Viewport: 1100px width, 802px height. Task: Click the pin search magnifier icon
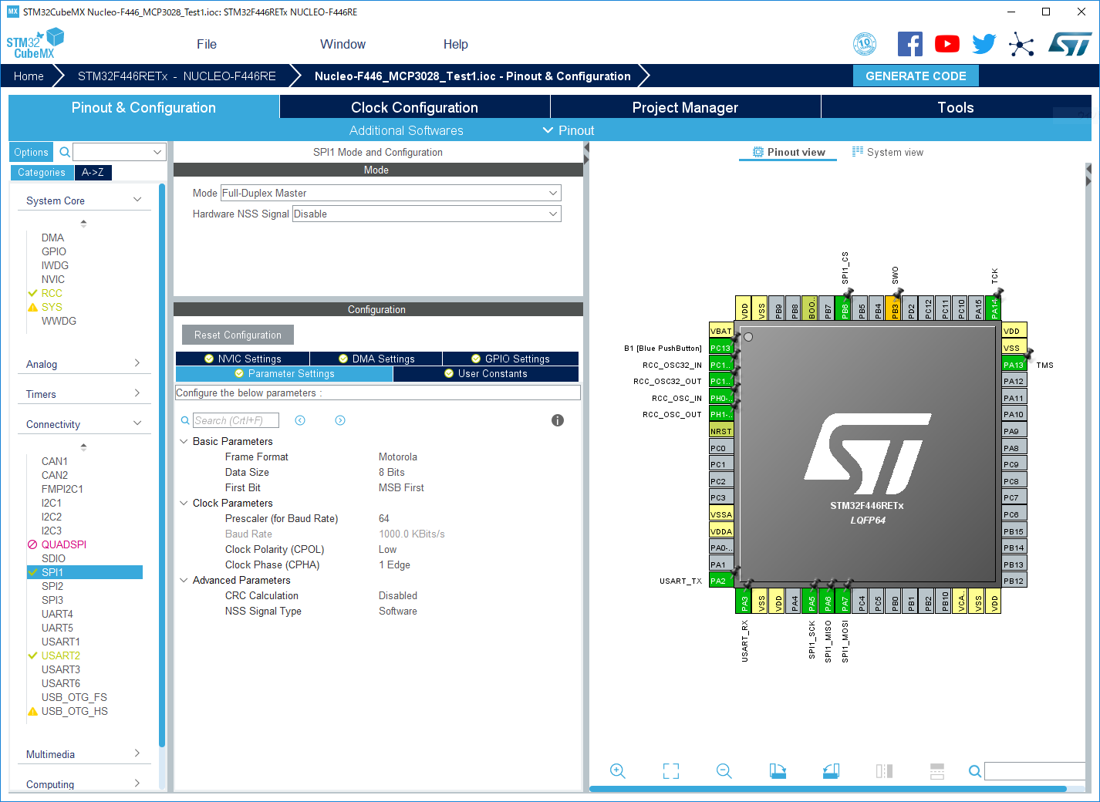click(x=975, y=771)
